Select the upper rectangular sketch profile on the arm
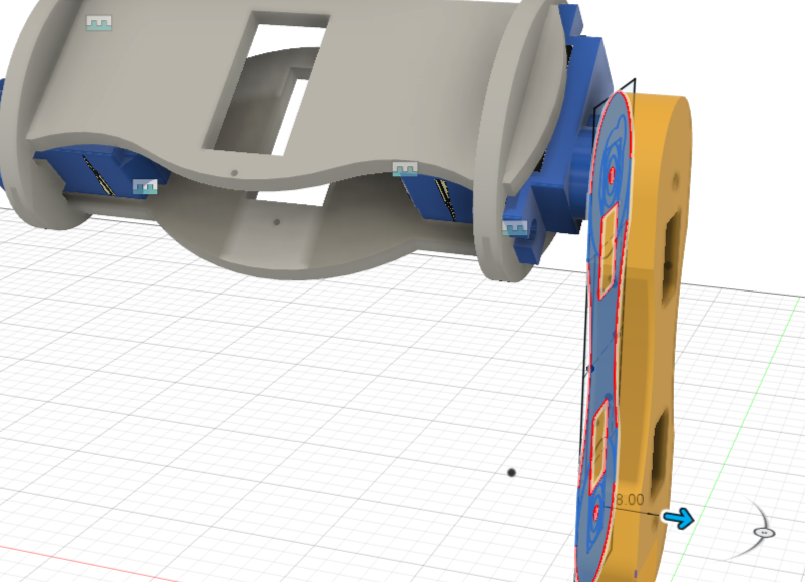Image resolution: width=805 pixels, height=582 pixels. (x=609, y=252)
